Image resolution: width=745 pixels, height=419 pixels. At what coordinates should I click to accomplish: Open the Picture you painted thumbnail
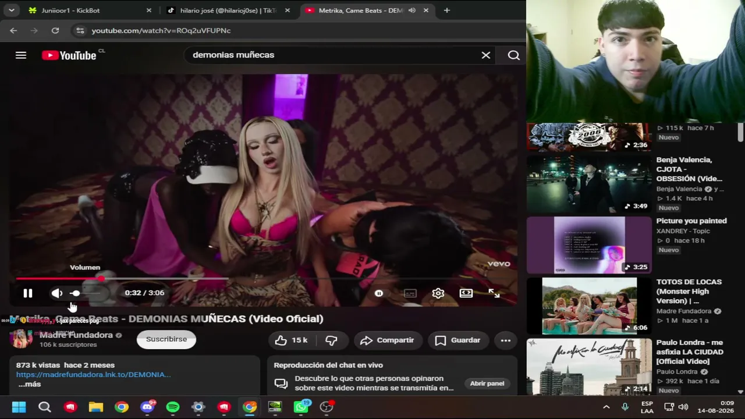pos(589,245)
